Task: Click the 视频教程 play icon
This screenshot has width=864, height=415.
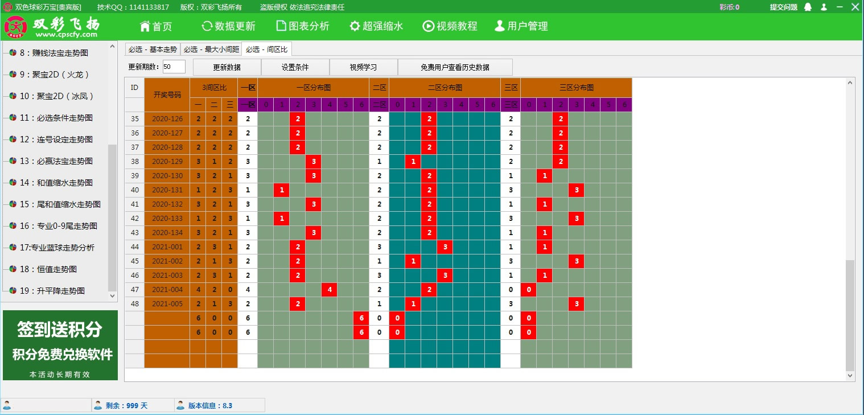Action: click(428, 27)
